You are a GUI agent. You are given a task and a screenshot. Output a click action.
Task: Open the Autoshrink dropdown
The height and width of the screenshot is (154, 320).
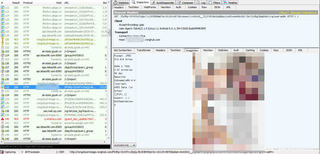[125, 145]
